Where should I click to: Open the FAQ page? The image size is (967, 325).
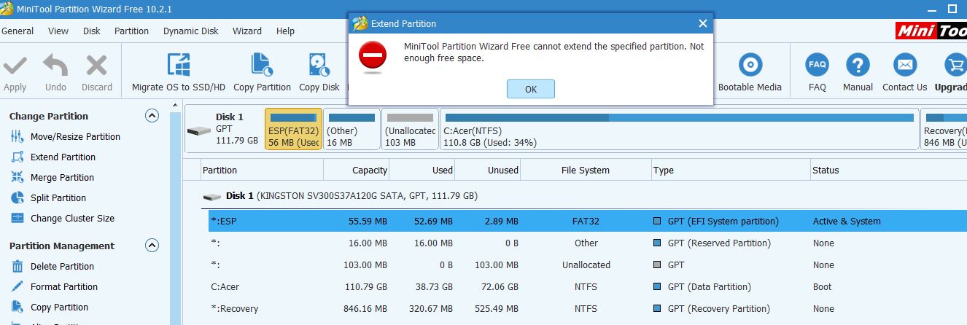(x=818, y=72)
